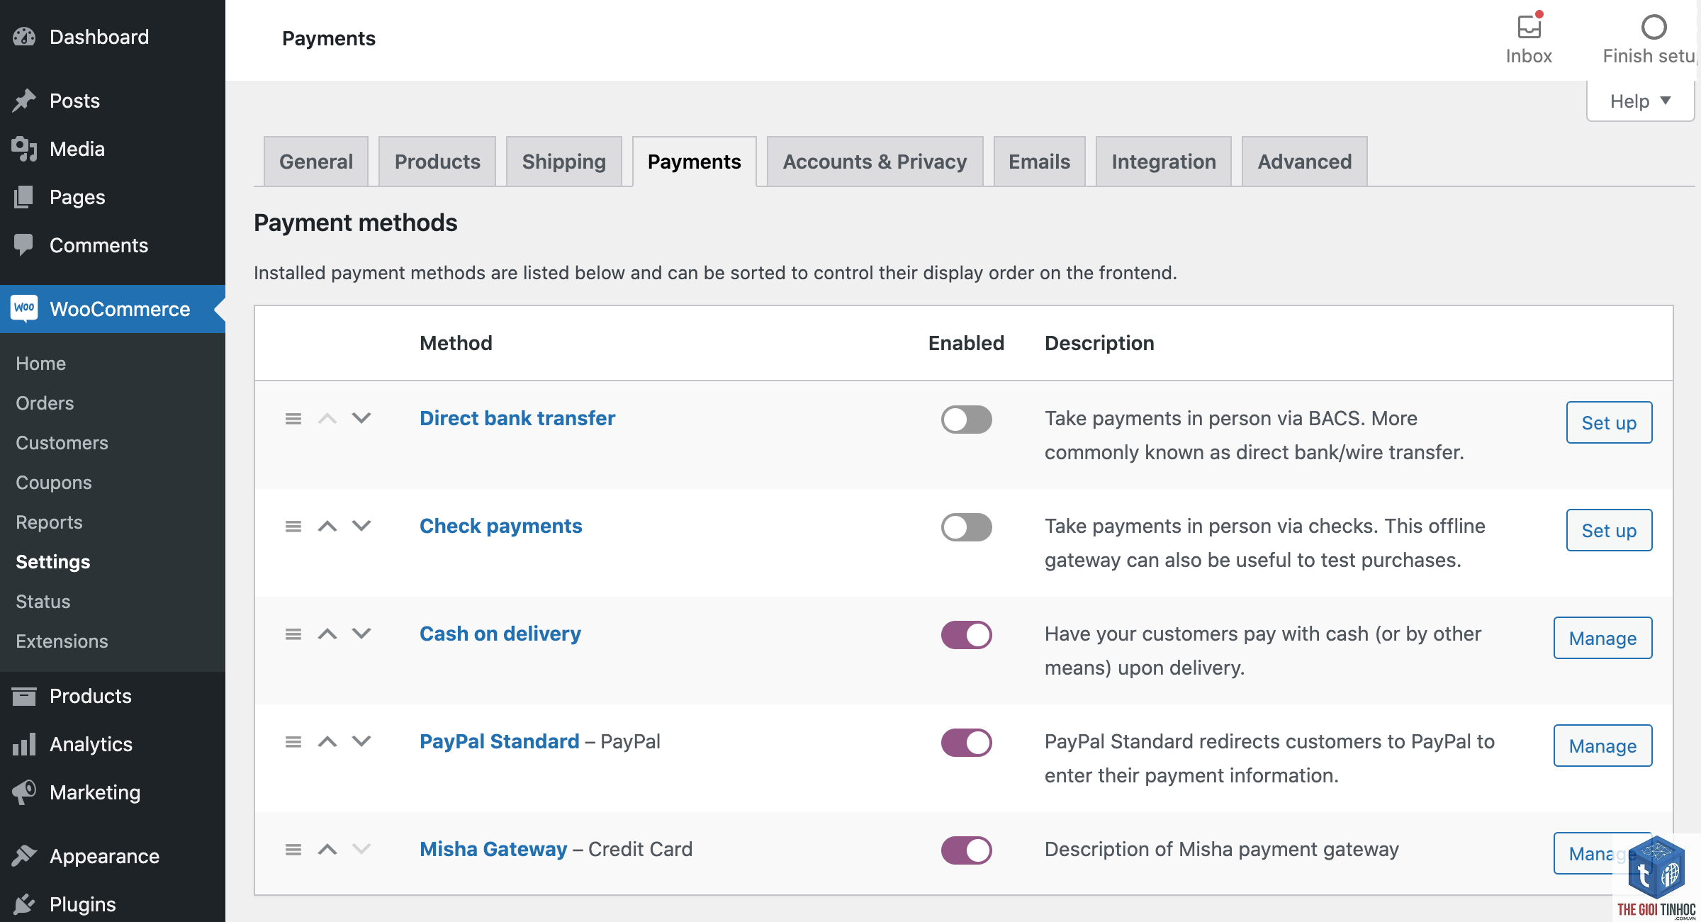
Task: Click the Posts pushpin icon
Action: coord(24,101)
